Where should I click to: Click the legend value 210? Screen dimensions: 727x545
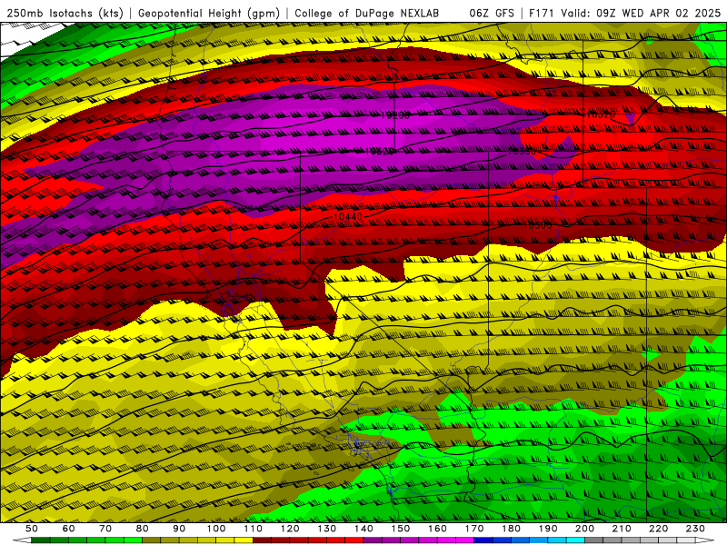622,529
